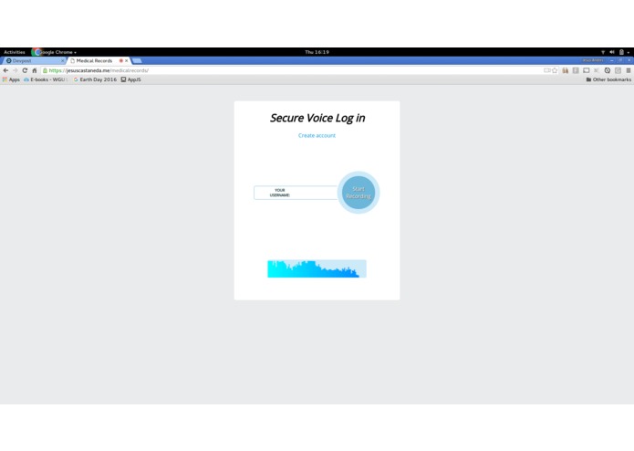This screenshot has width=634, height=451.
Task: Click the address bar URL
Action: [99, 70]
